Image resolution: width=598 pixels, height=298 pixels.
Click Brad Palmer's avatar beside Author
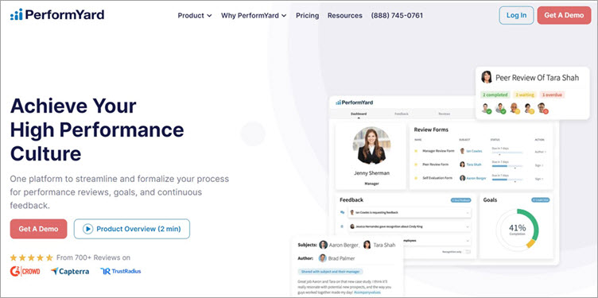pyautogui.click(x=322, y=258)
